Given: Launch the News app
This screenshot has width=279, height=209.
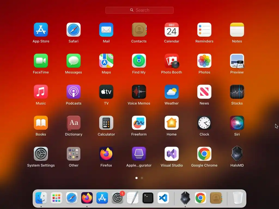Looking at the screenshot, I should pos(204,92).
